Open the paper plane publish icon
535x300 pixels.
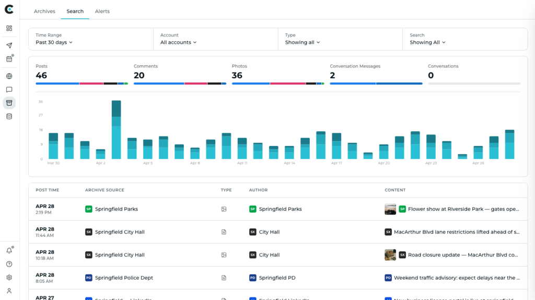(x=9, y=45)
